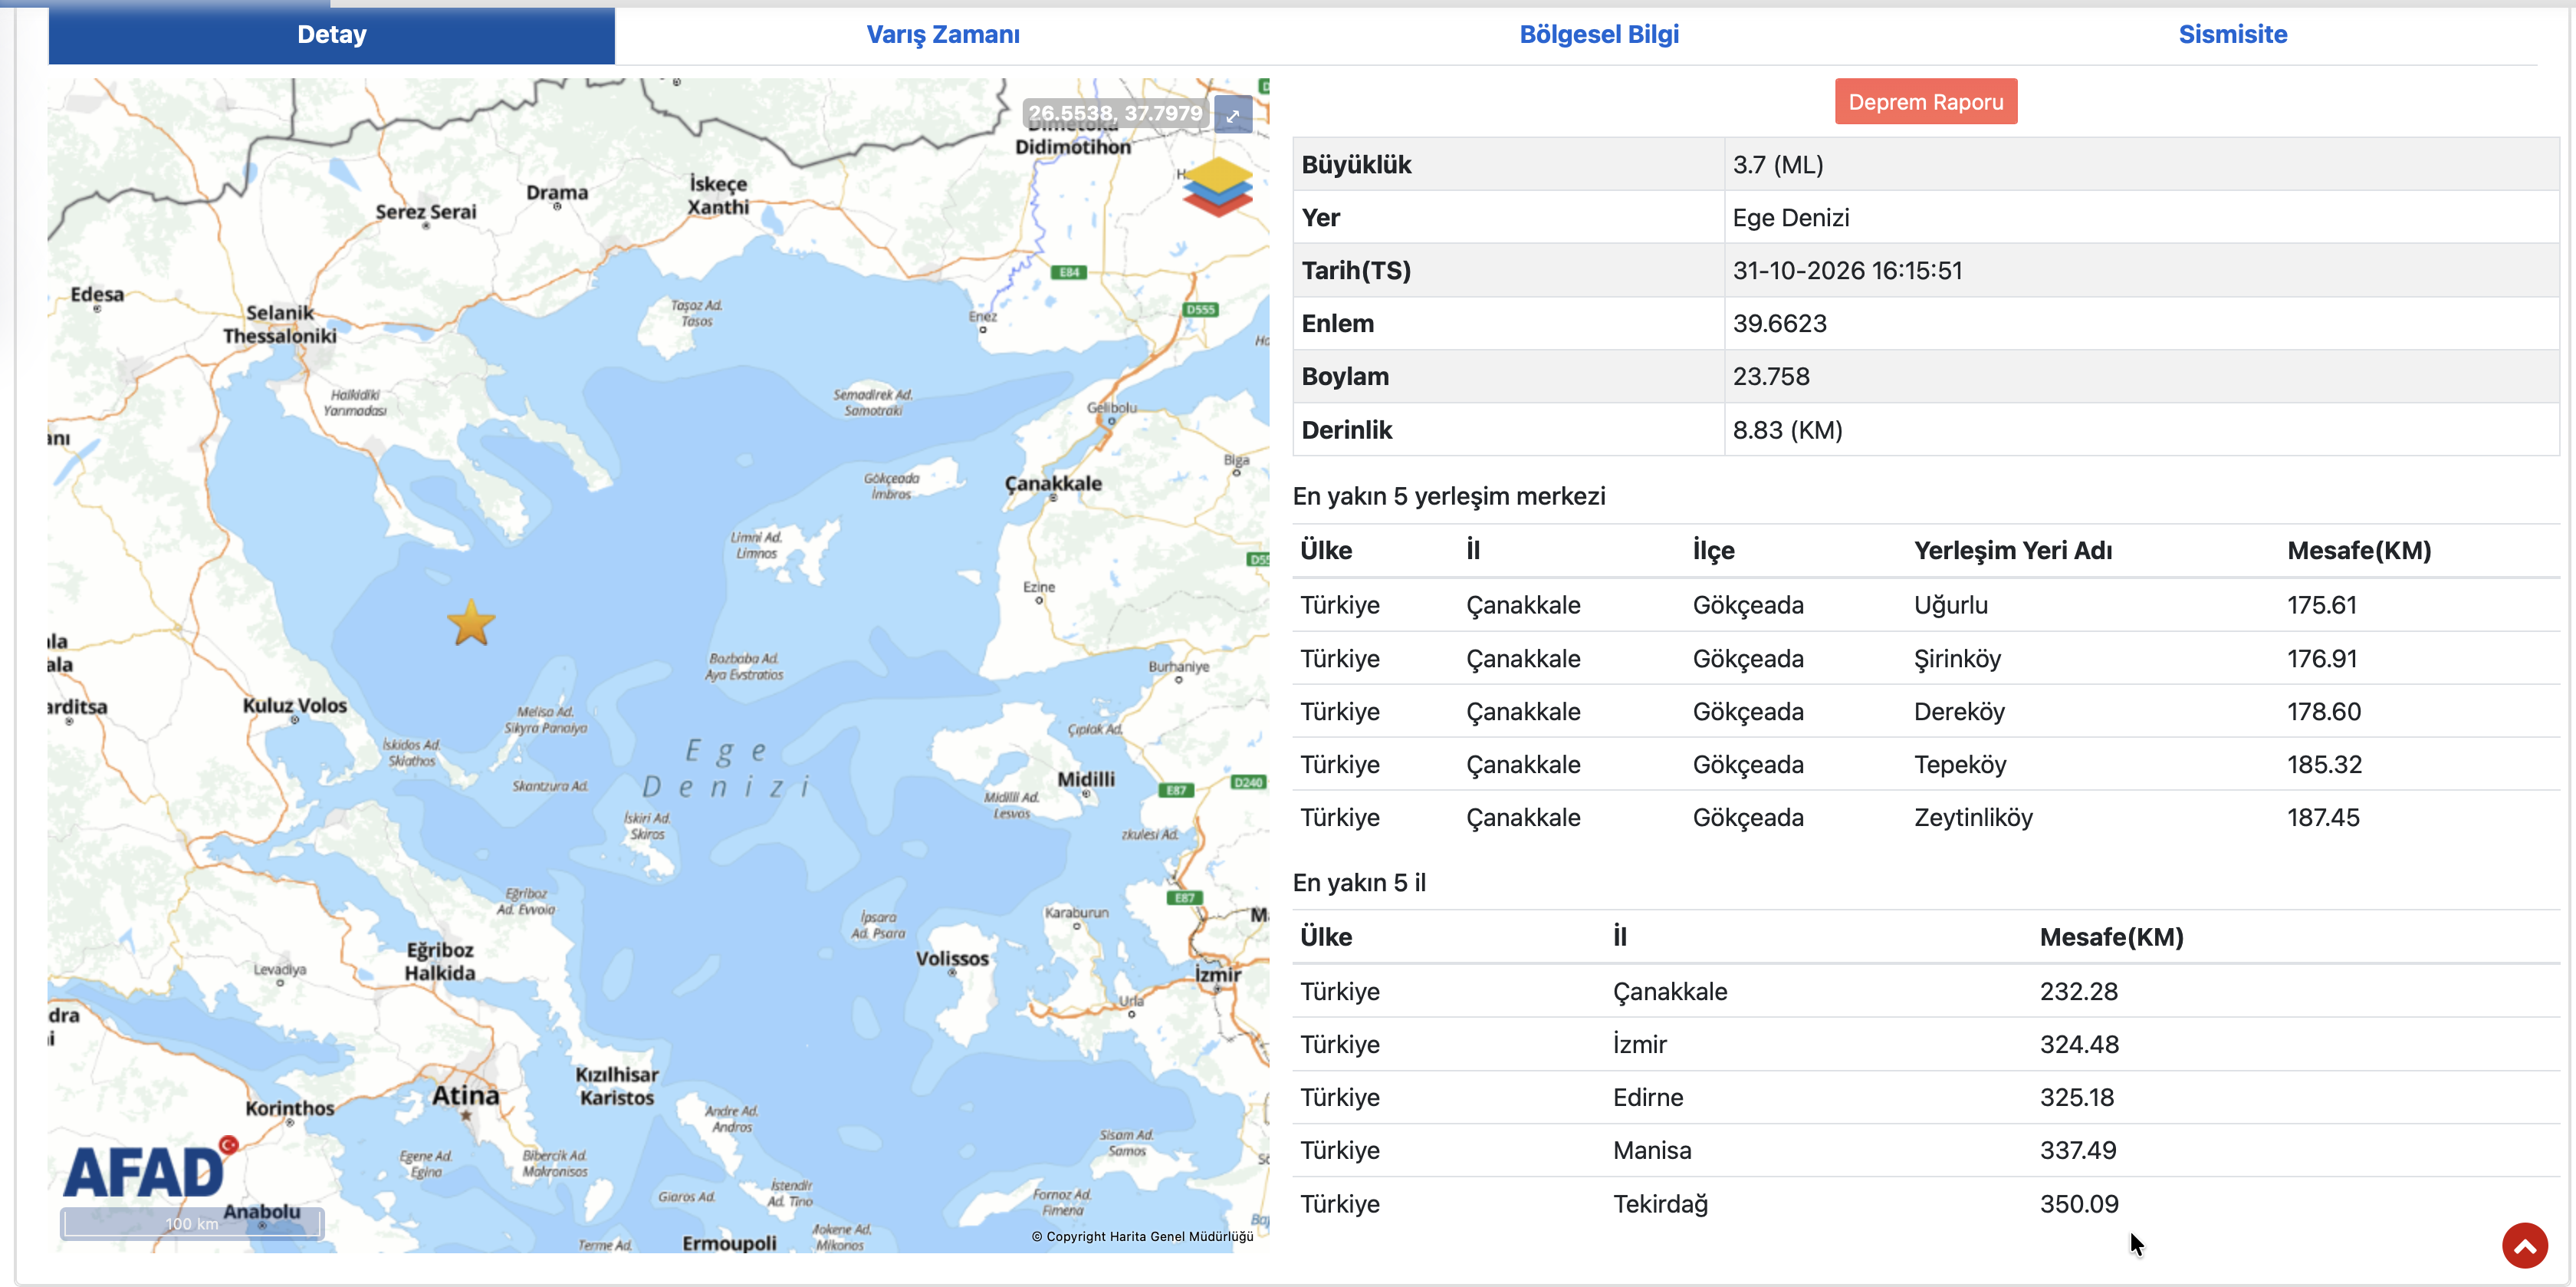Image resolution: width=2576 pixels, height=1287 pixels.
Task: Open the Bölgesel Bilgi tab
Action: pos(1598,35)
